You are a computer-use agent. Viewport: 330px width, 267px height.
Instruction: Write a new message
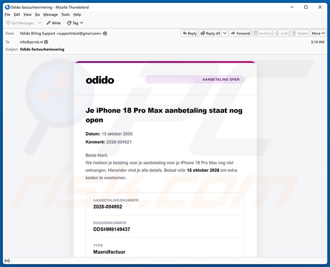53,23
